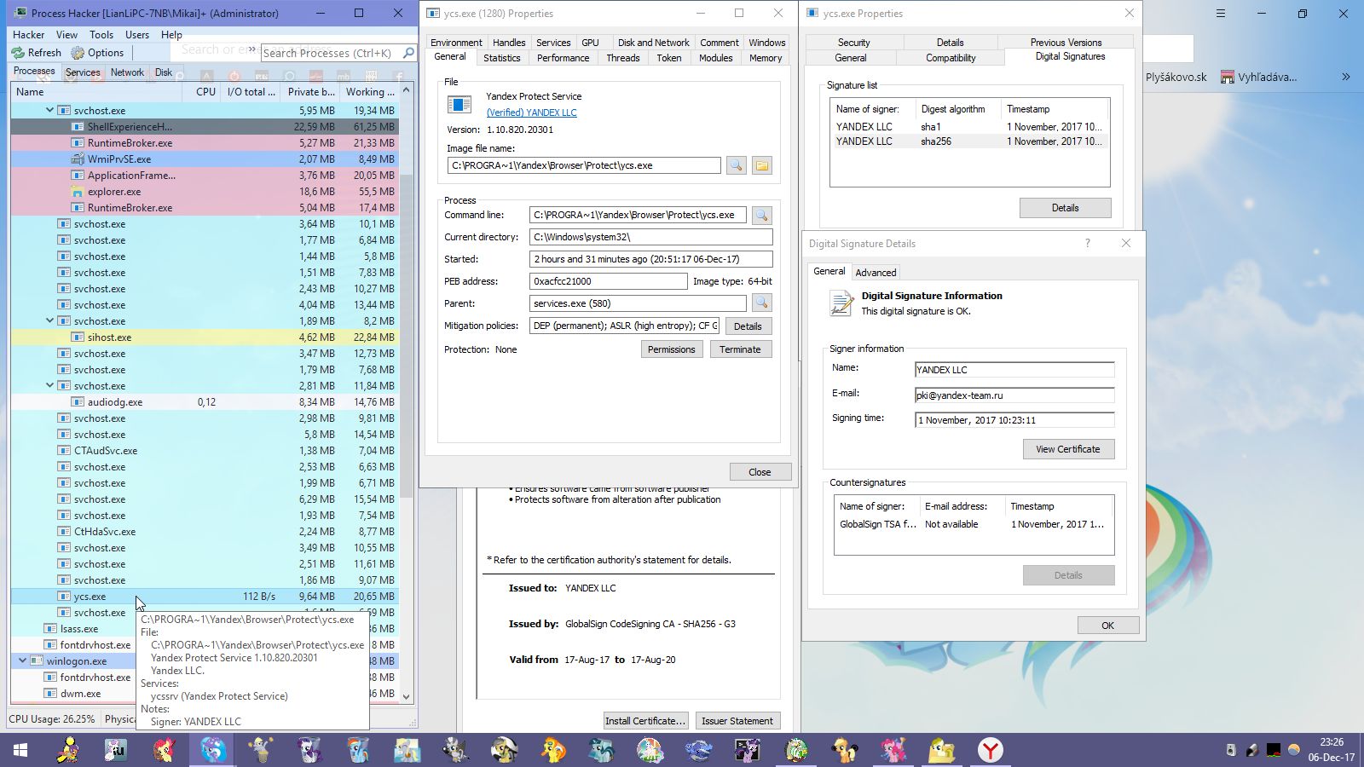Screen dimensions: 1364x767
Task: Click the magnifier icon in Search Processes box
Action: pos(408,53)
